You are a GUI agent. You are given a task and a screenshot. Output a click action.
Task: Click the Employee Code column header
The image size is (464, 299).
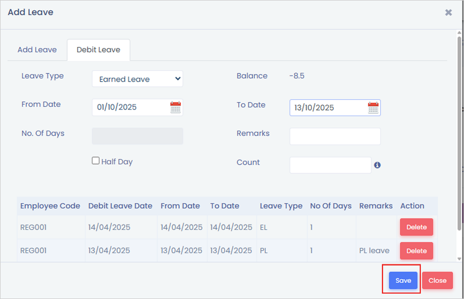[50, 206]
